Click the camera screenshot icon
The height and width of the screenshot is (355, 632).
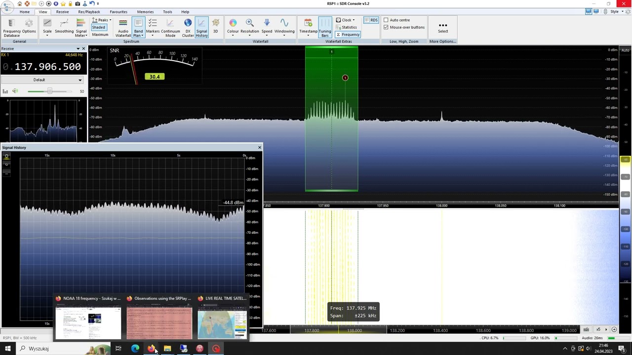78,3
